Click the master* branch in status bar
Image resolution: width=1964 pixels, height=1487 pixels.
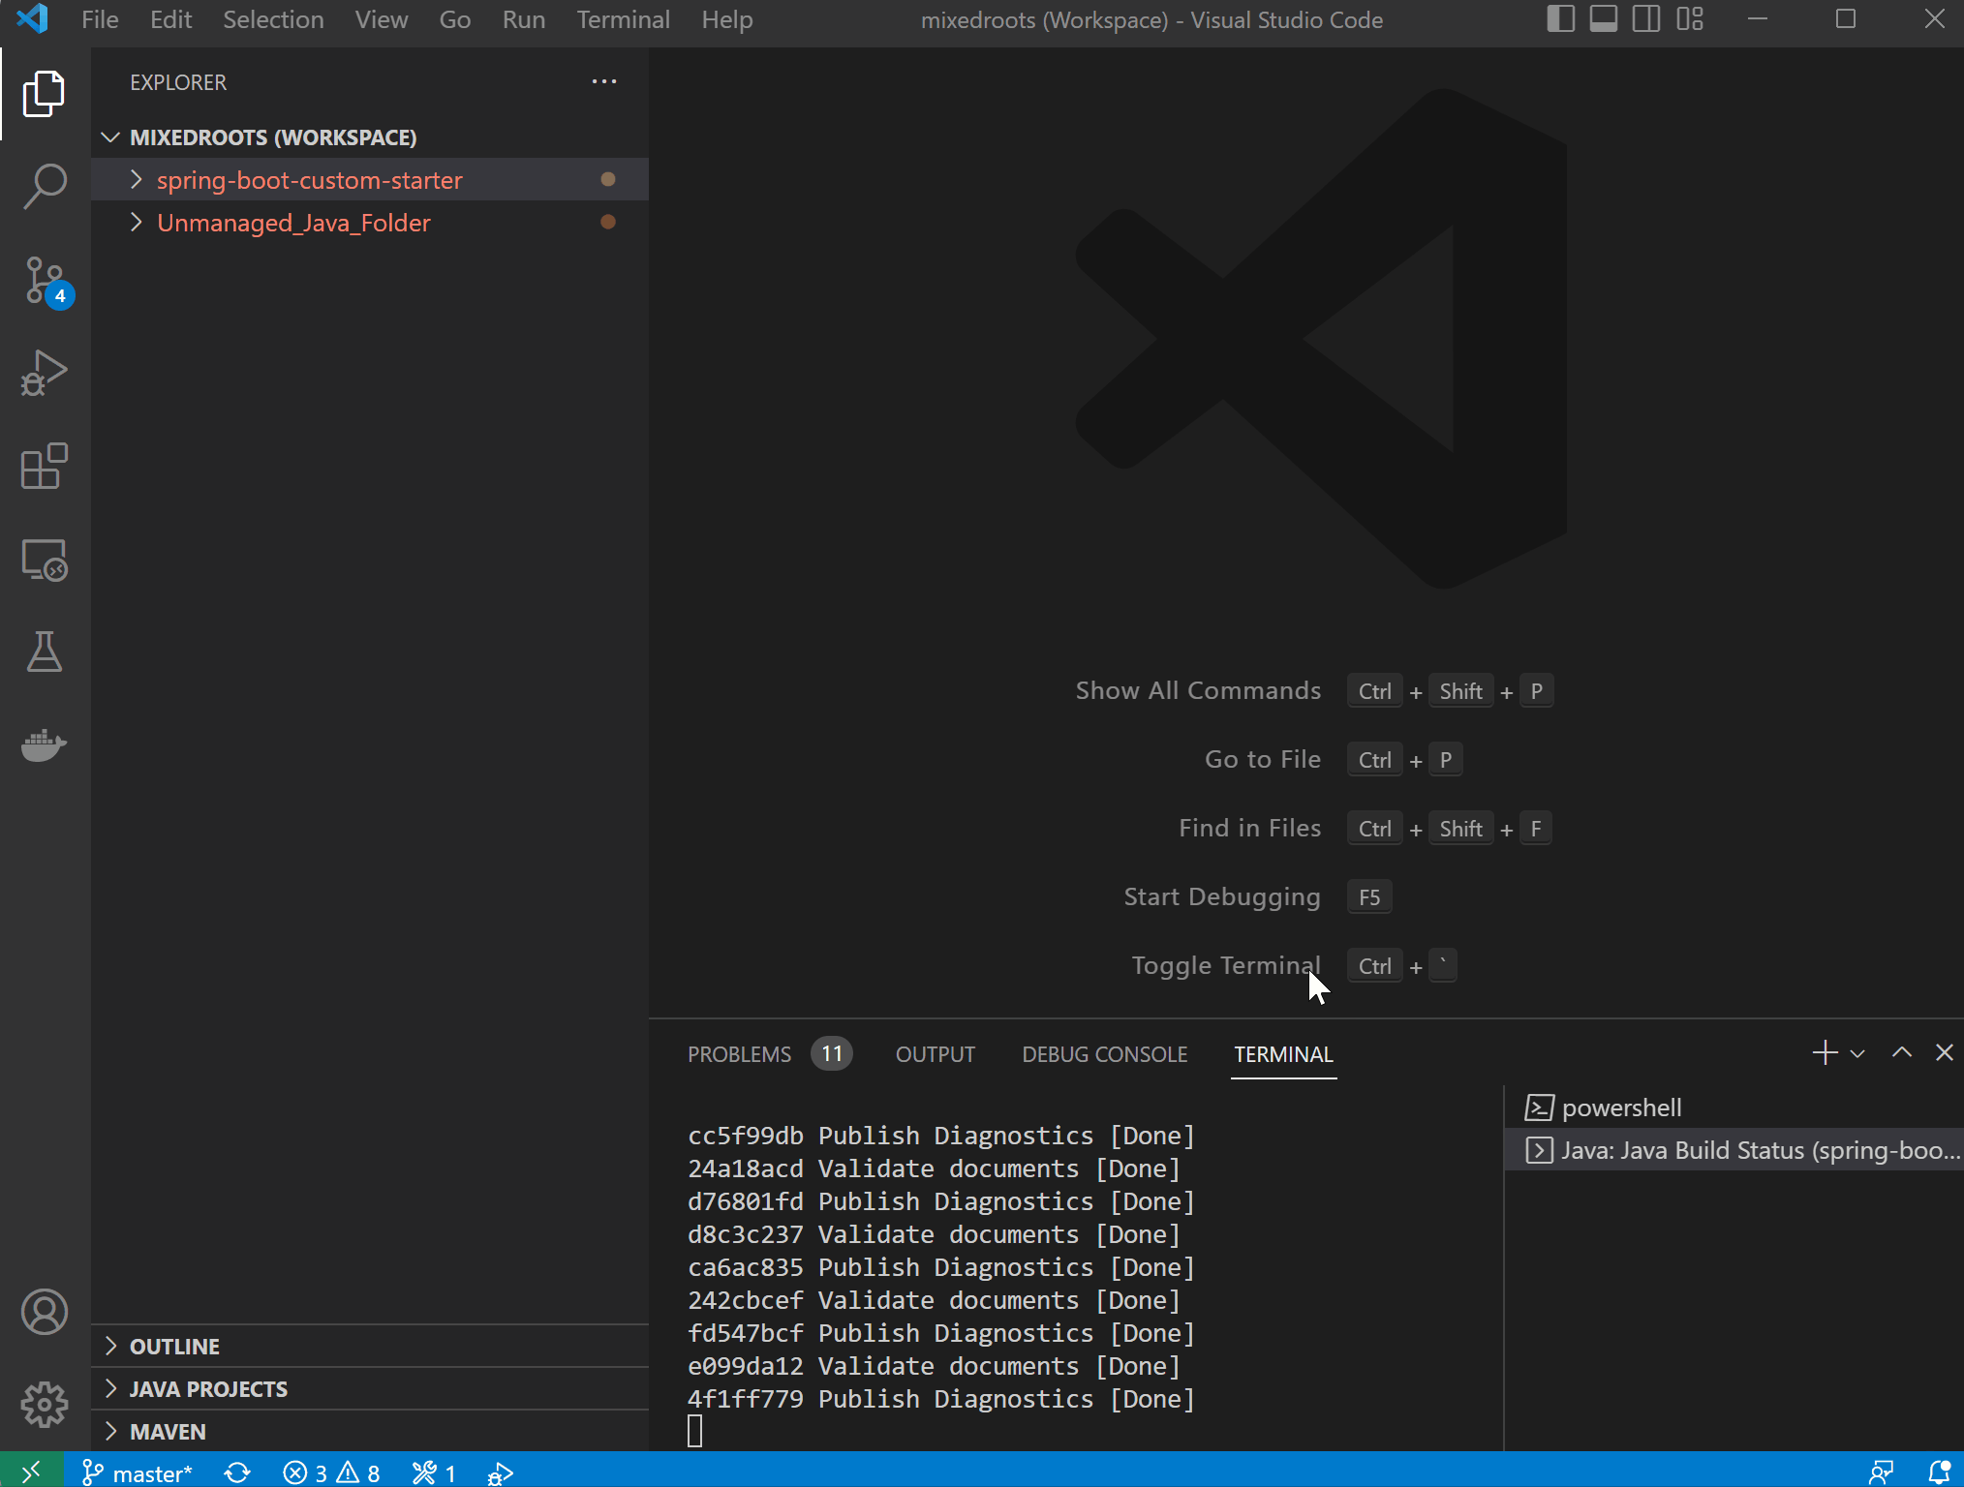coord(138,1472)
